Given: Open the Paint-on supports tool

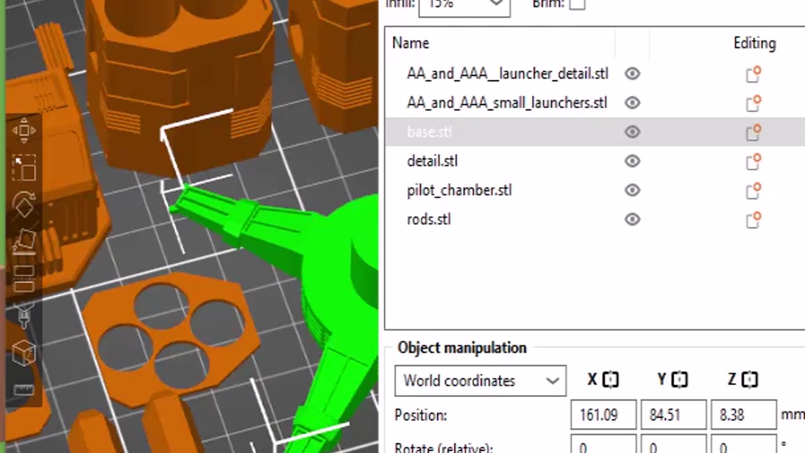Looking at the screenshot, I should click(x=24, y=316).
